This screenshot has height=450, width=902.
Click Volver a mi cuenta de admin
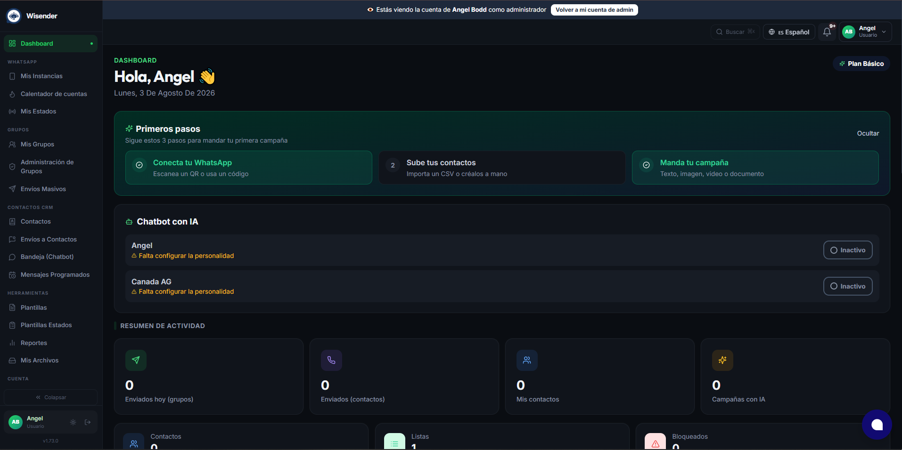pyautogui.click(x=594, y=10)
